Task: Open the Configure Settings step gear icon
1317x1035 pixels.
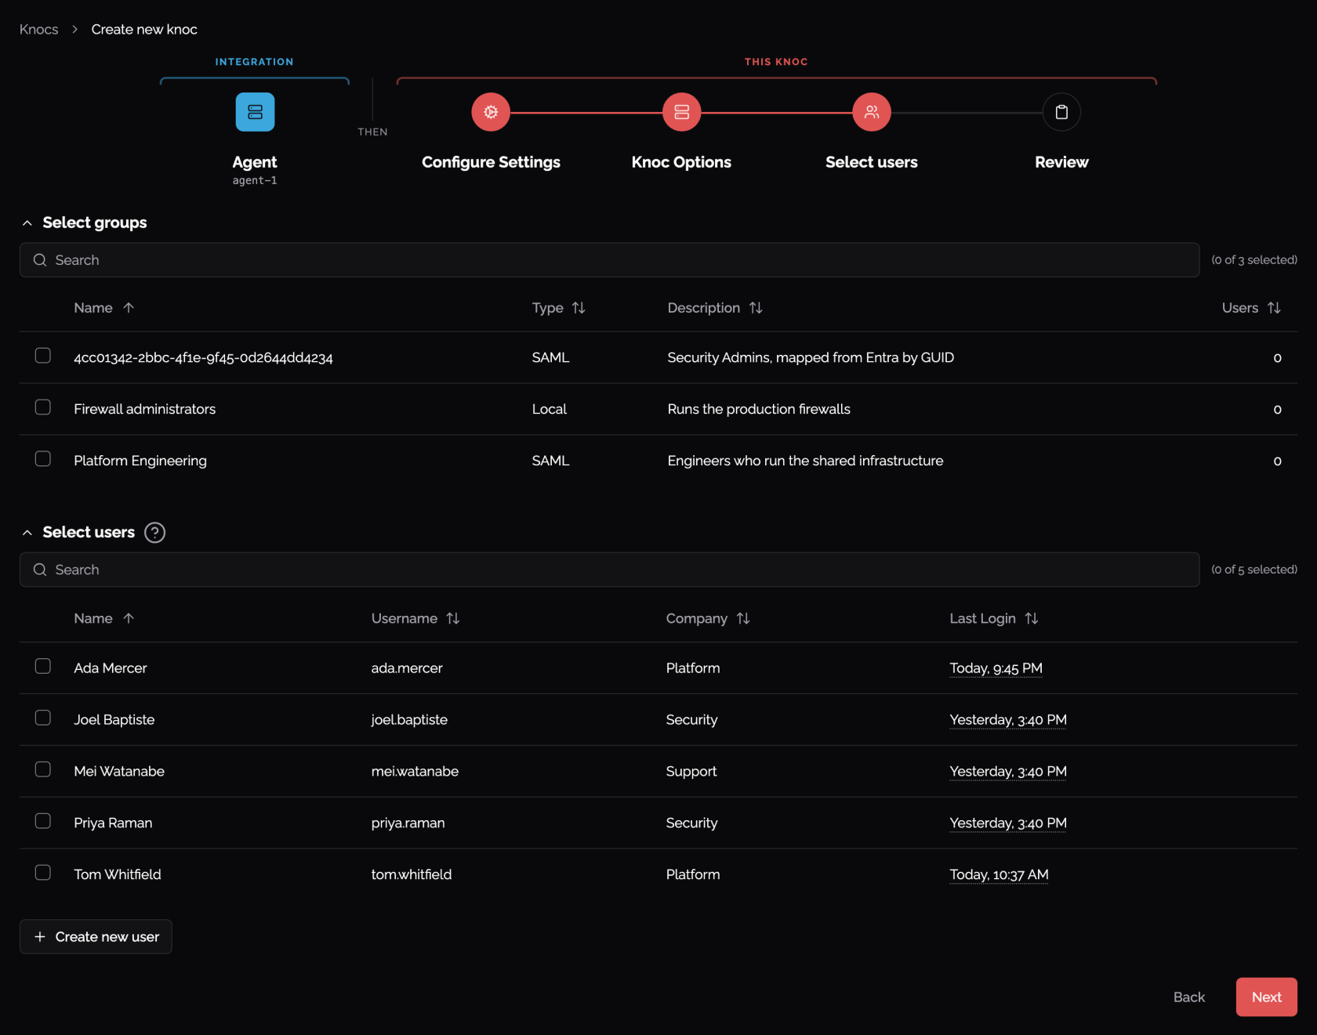Action: pyautogui.click(x=491, y=112)
